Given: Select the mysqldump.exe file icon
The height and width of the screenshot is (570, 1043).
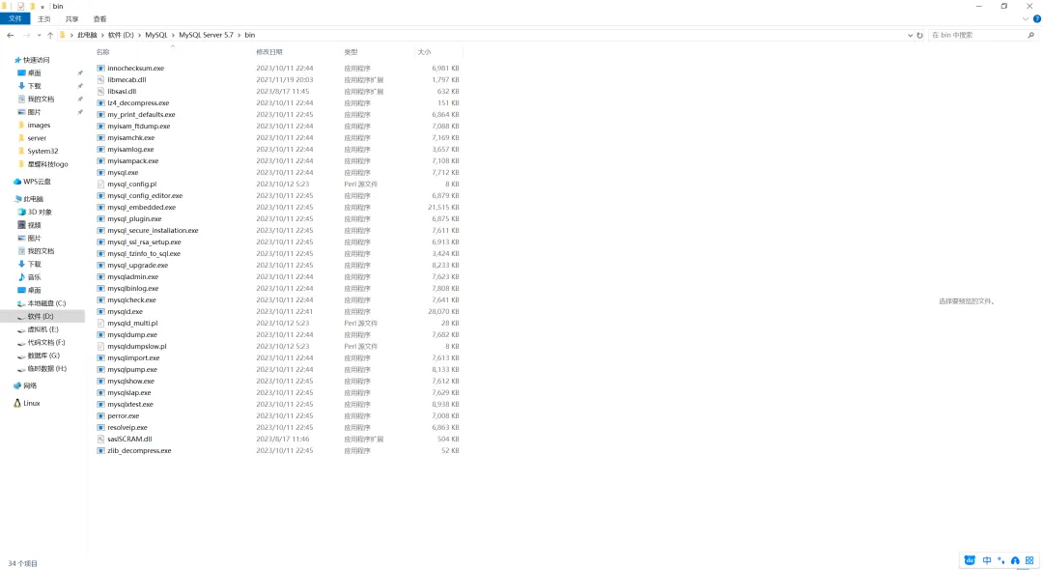Looking at the screenshot, I should pyautogui.click(x=101, y=334).
